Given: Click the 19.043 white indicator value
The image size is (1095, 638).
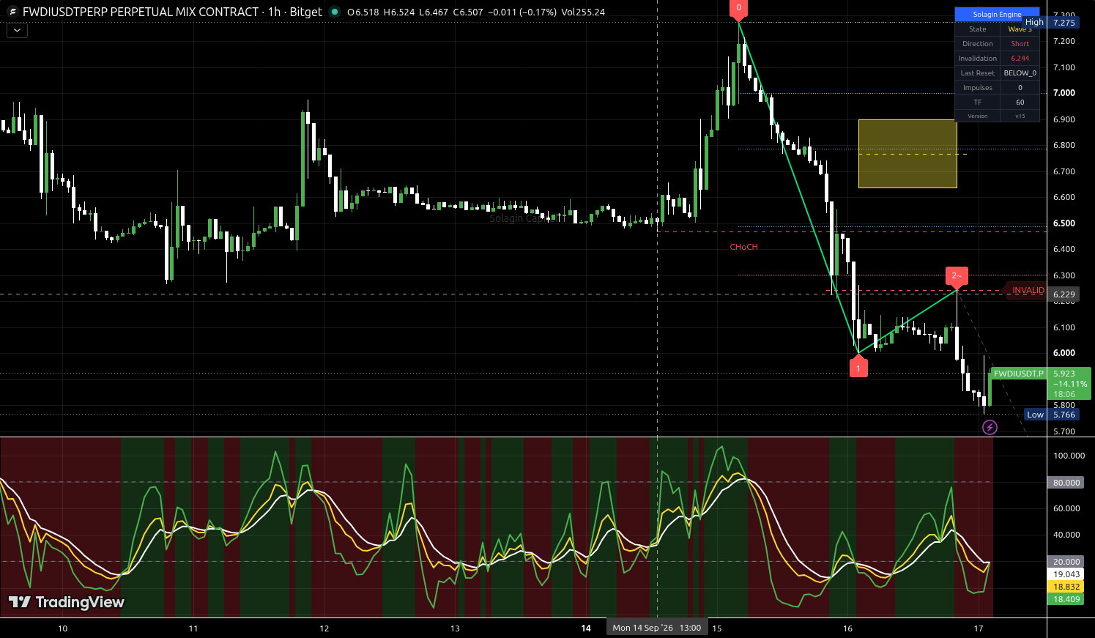Looking at the screenshot, I should click(1066, 574).
